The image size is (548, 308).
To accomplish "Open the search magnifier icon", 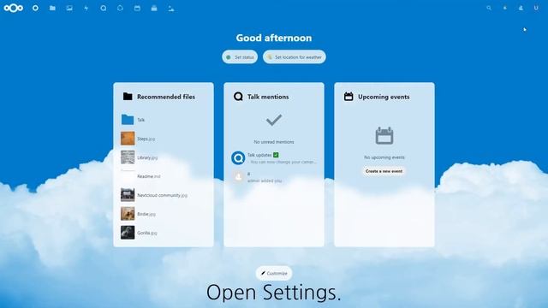I will (489, 8).
